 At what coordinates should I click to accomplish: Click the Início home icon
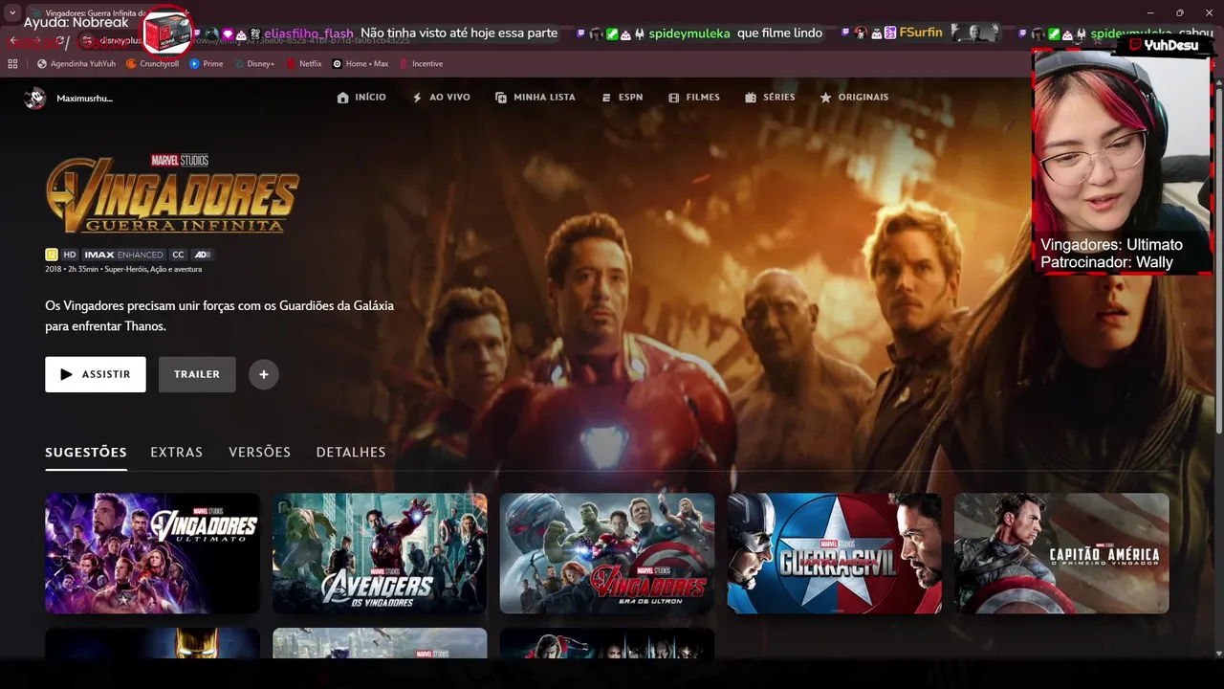(343, 98)
